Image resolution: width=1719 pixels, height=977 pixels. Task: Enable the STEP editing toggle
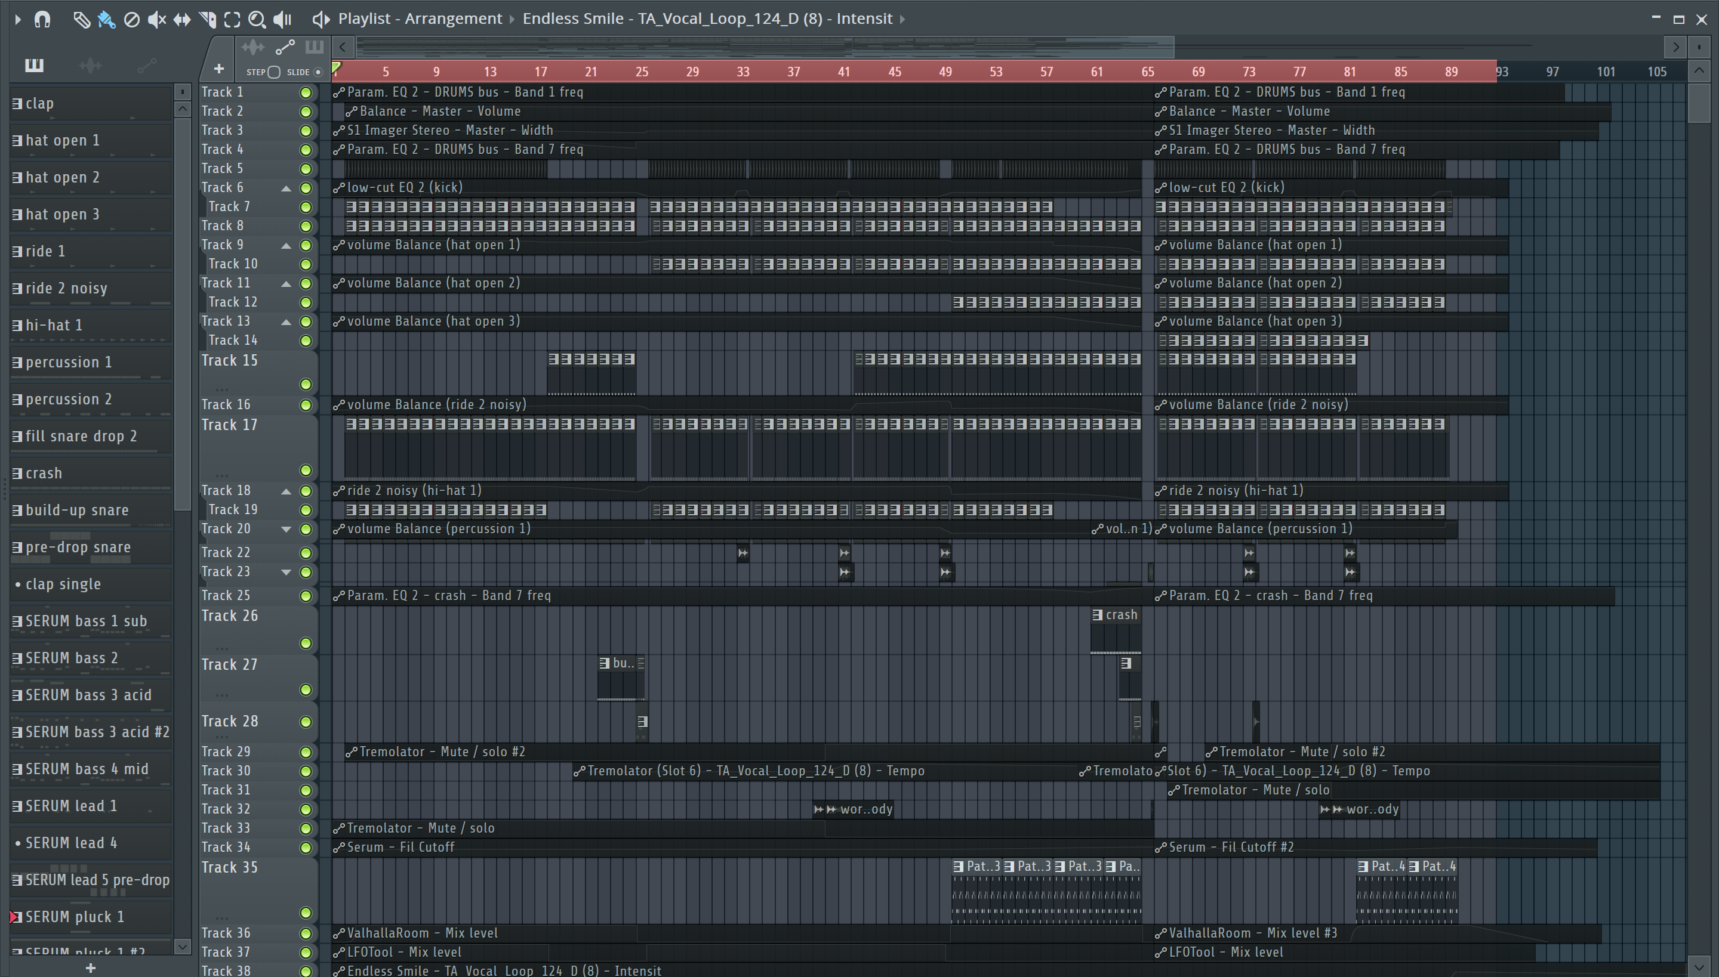tap(273, 72)
